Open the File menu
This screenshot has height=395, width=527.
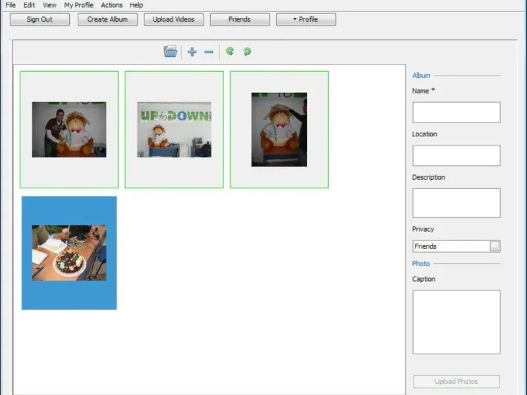pyautogui.click(x=11, y=5)
